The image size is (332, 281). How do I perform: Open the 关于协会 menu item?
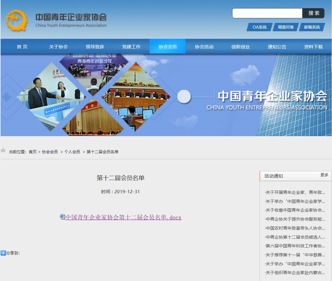[58, 47]
